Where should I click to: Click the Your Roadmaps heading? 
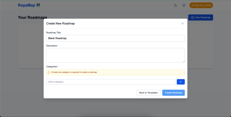32,17
